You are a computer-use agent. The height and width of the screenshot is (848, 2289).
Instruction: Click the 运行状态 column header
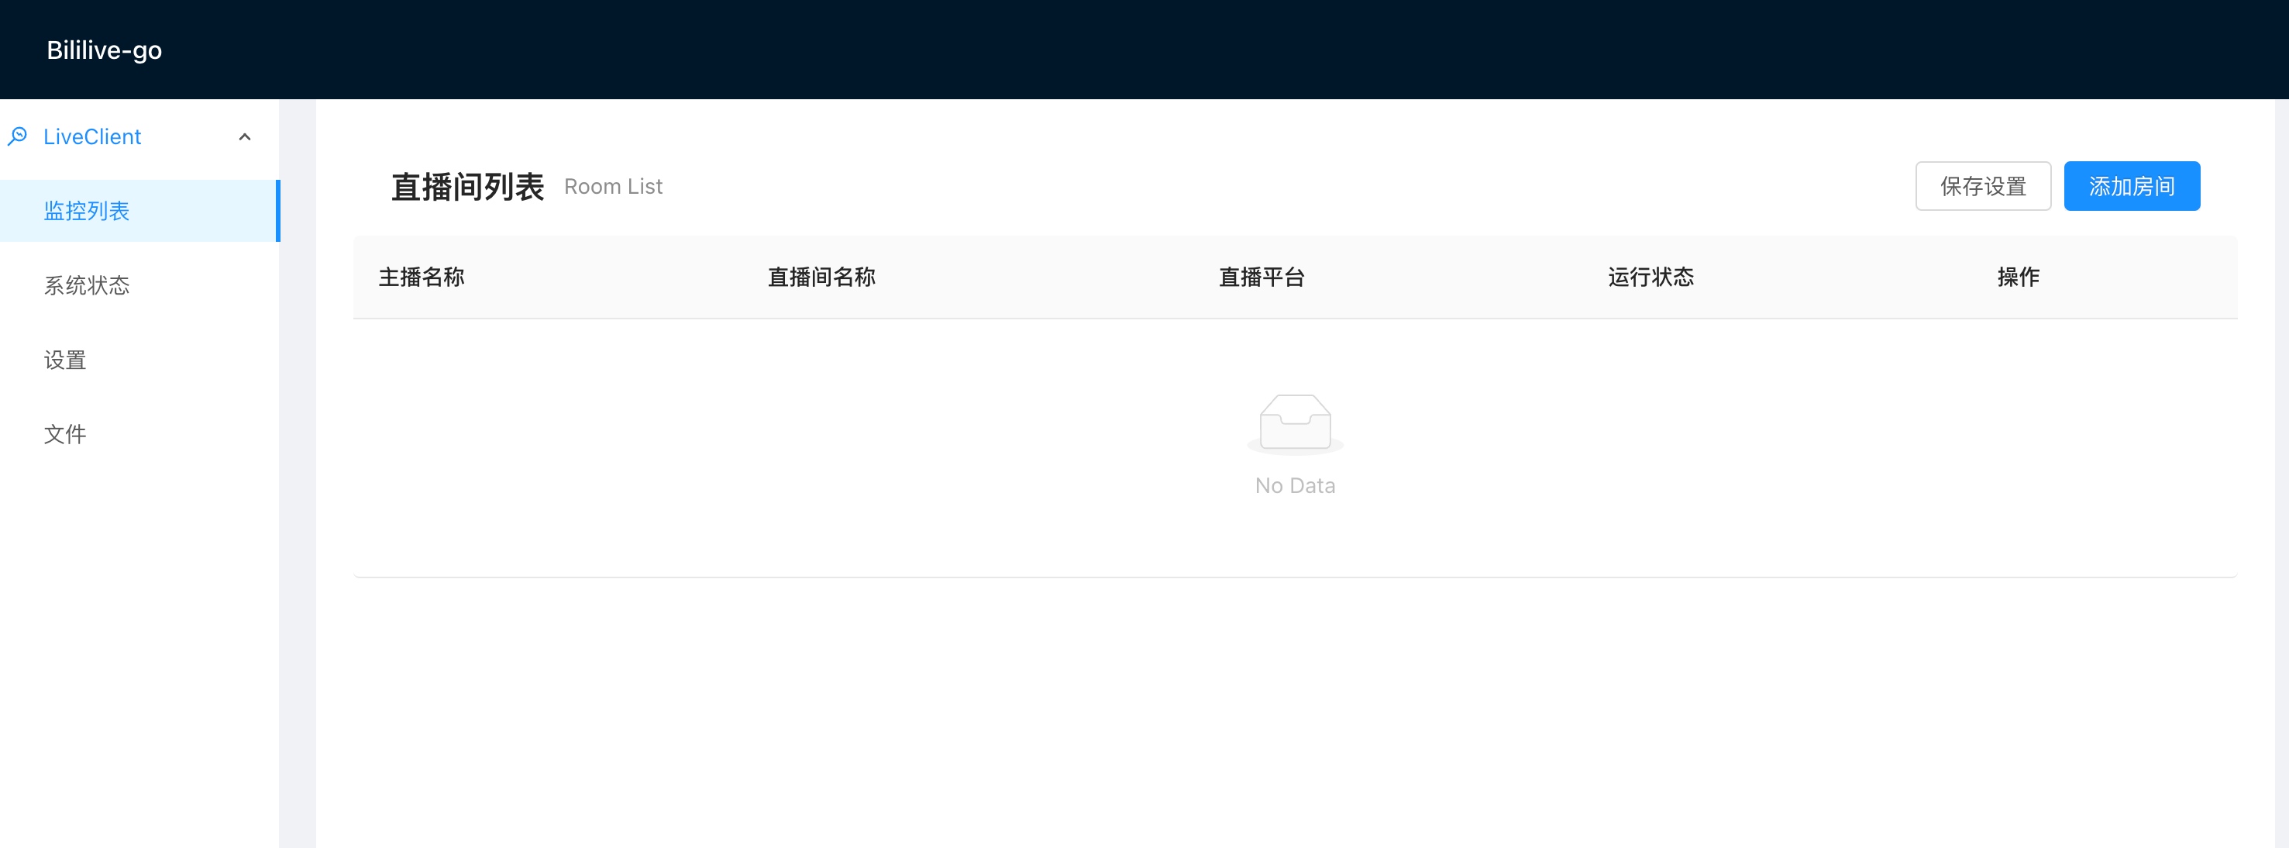(x=1650, y=277)
